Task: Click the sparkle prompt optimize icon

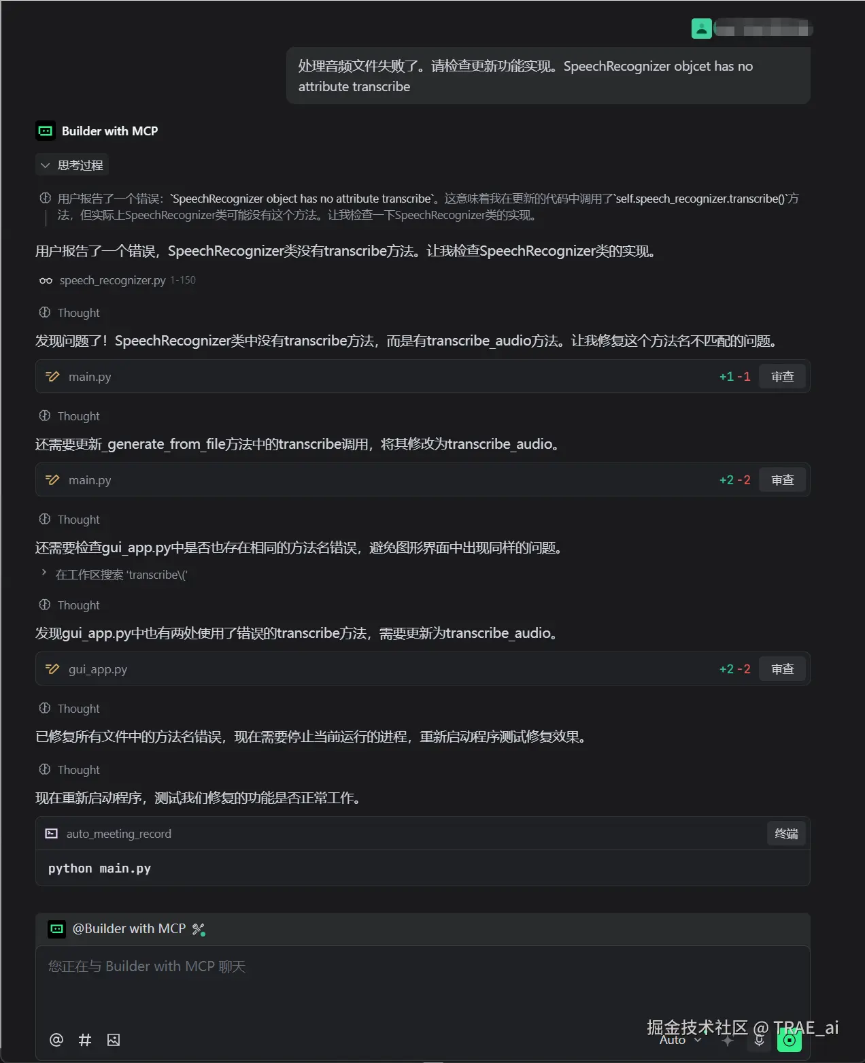Action: coord(728,1040)
